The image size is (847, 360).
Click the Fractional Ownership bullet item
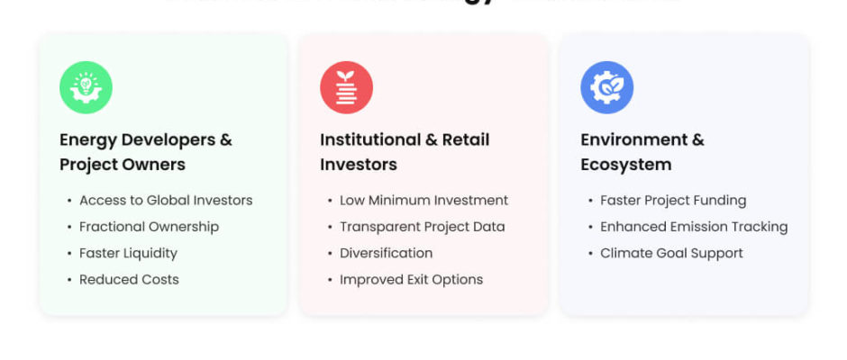(149, 227)
